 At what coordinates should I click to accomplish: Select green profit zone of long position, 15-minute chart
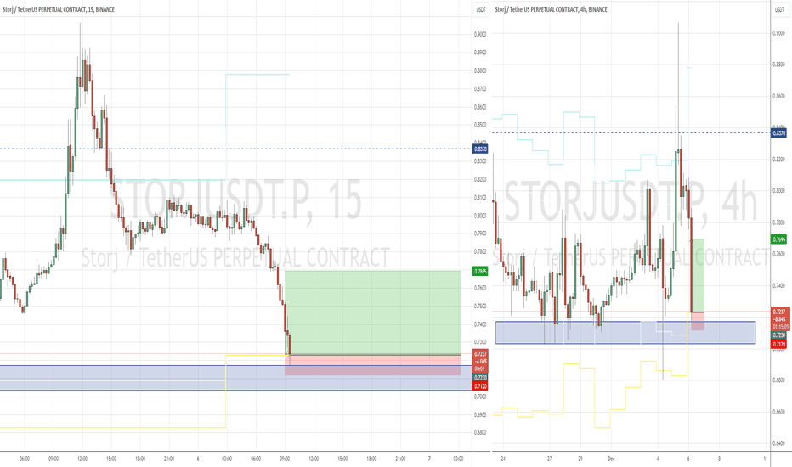(373, 313)
